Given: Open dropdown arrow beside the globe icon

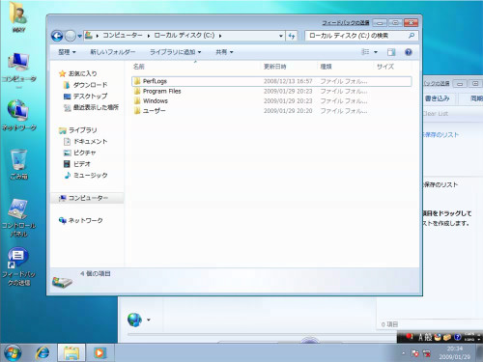Looking at the screenshot, I should pos(149,320).
